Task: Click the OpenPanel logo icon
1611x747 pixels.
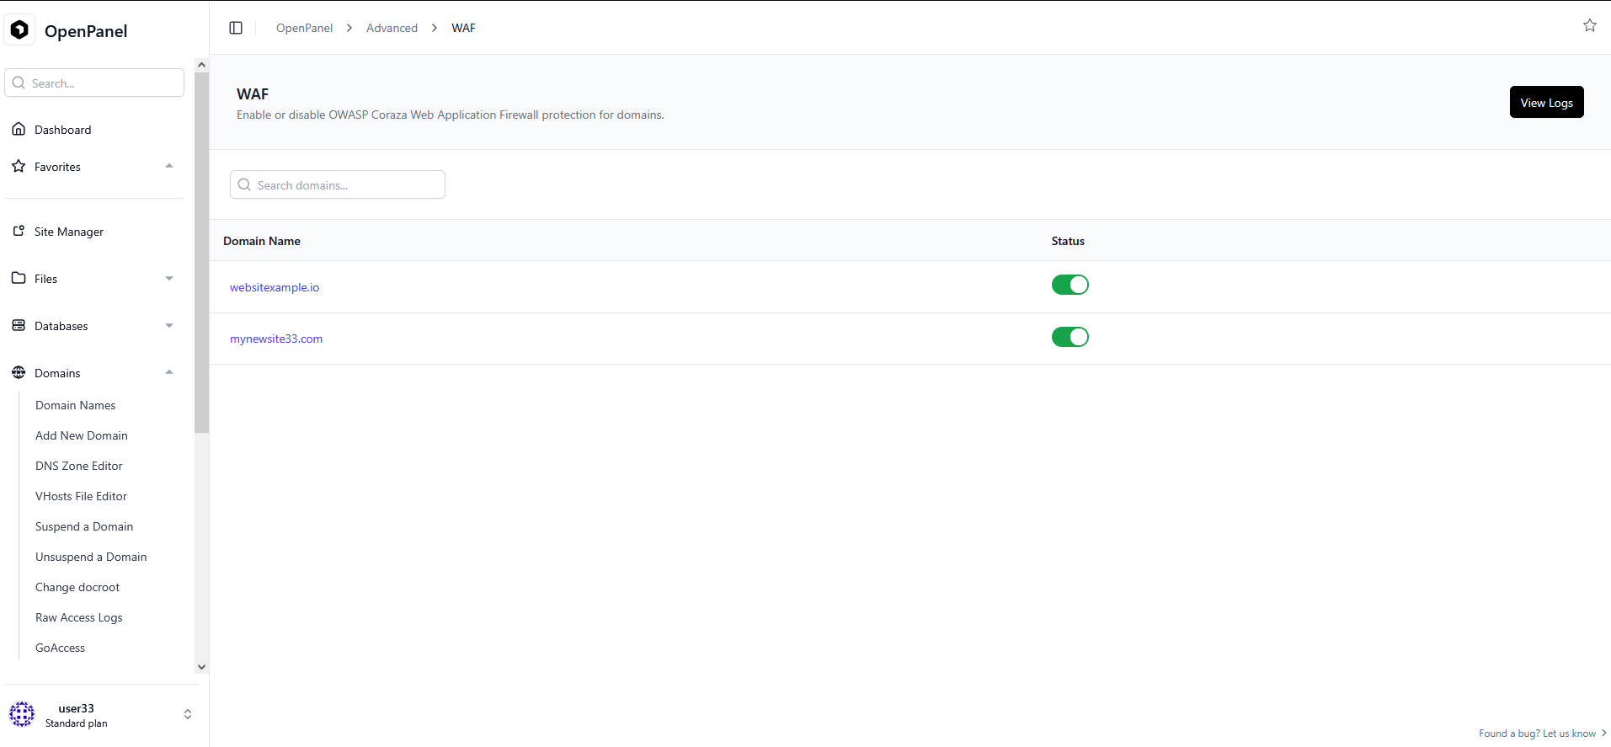Action: tap(19, 30)
